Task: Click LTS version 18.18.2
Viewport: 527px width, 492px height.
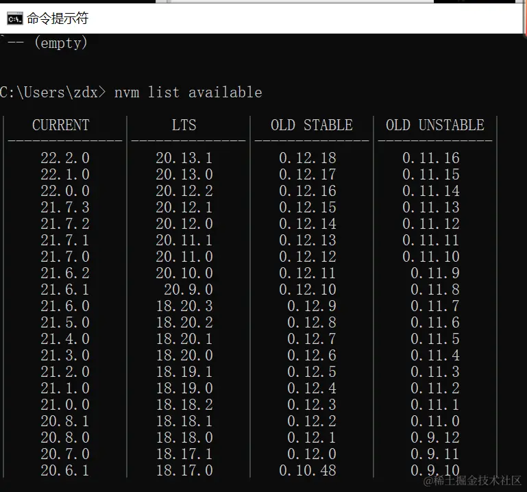Action: click(184, 404)
